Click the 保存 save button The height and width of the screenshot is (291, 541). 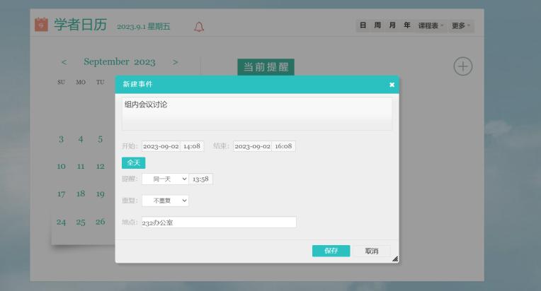(x=331, y=251)
